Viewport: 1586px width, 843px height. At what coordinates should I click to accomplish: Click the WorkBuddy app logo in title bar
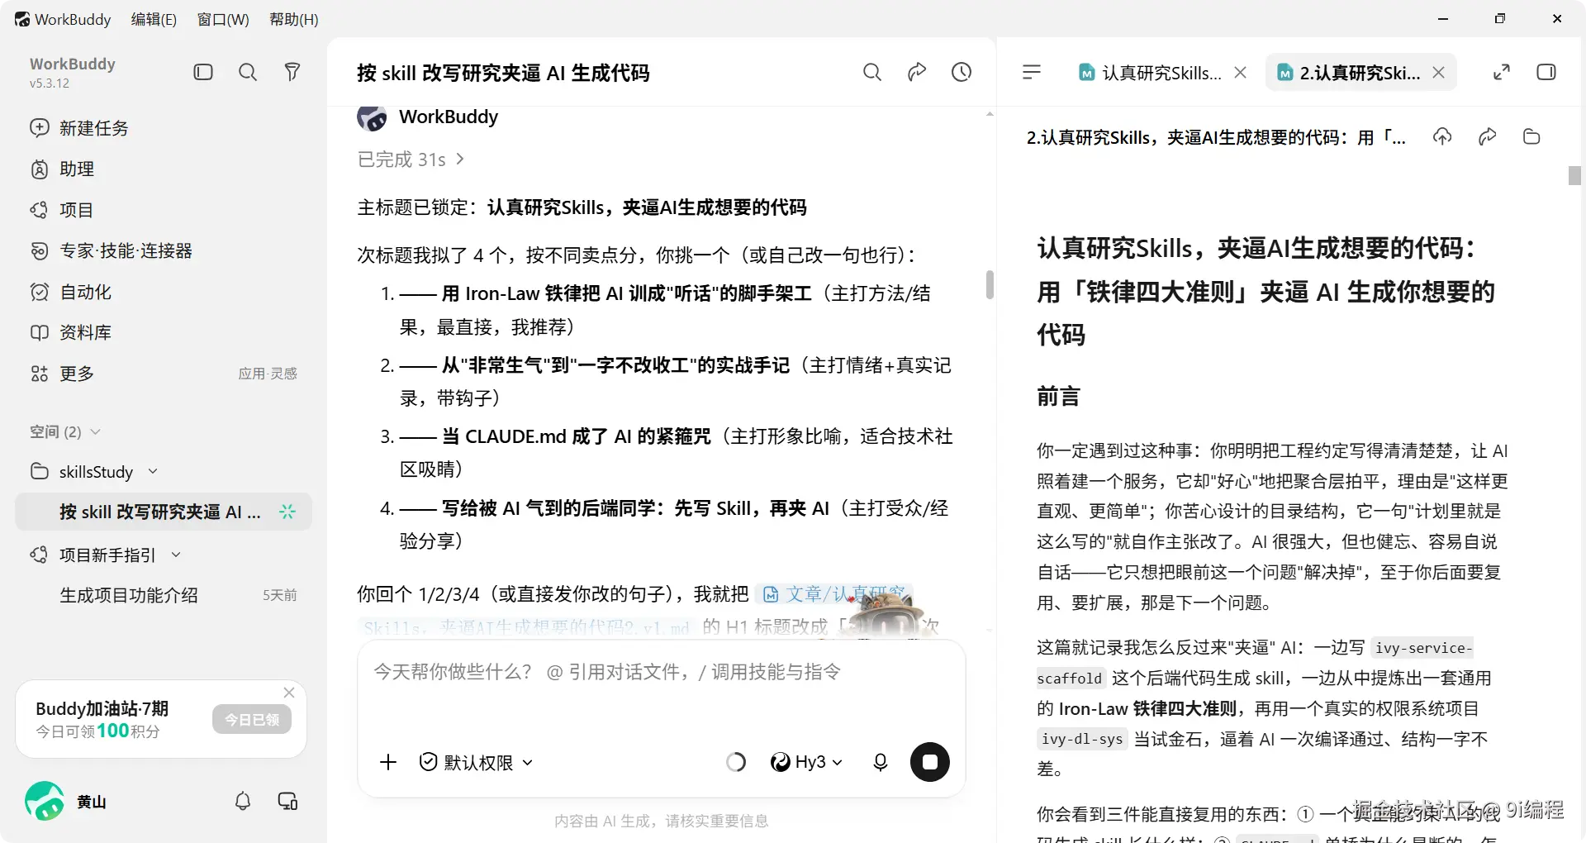pos(22,19)
